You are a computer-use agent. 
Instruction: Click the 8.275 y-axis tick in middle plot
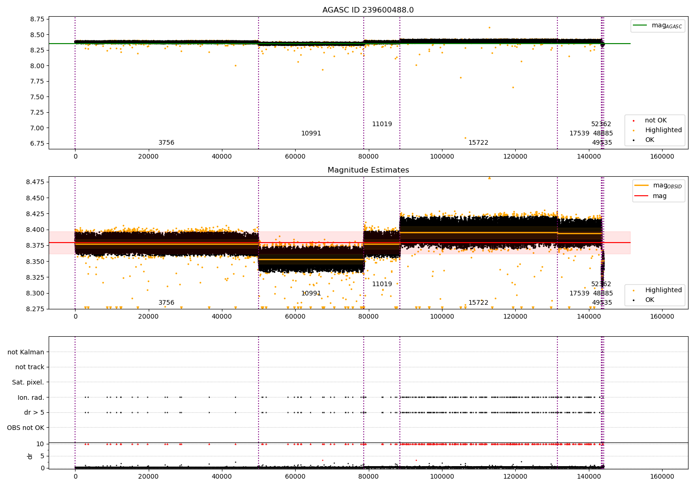[35, 309]
